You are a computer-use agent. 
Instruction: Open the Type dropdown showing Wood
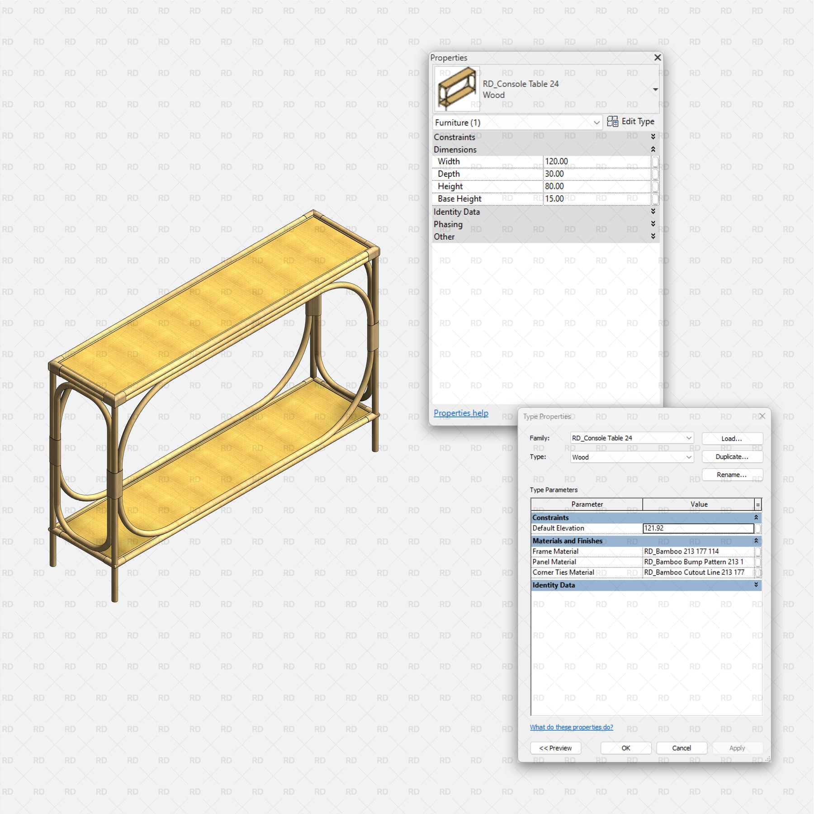pos(688,457)
